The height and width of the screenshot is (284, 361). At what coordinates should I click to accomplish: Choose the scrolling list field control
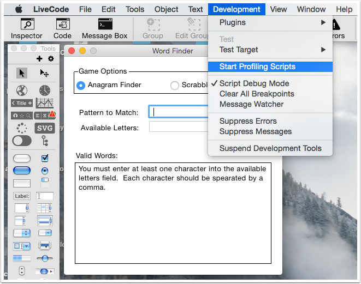tap(20, 221)
